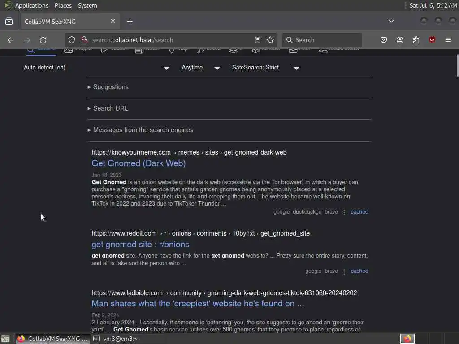Go back one page
459x344 pixels.
pyautogui.click(x=11, y=40)
